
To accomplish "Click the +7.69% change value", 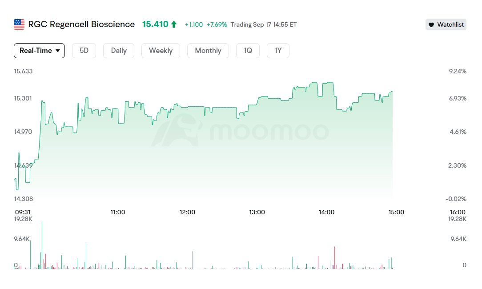I will [217, 25].
